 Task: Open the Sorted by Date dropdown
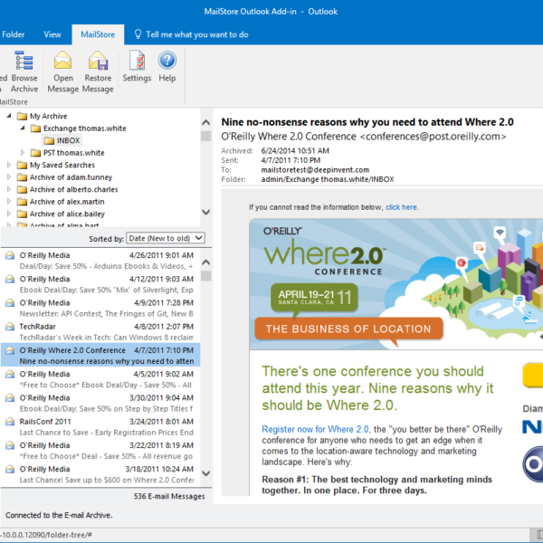166,238
